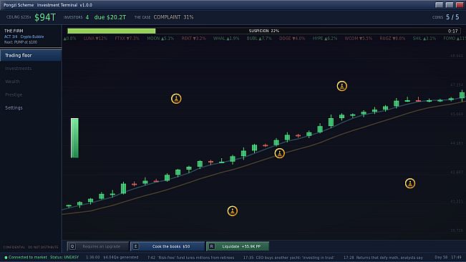The width and height of the screenshot is (466, 262).
Task: Click the 'Requires an upgrade' locked button
Action: pos(98,246)
